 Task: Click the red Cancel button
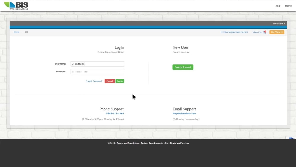coord(110,81)
